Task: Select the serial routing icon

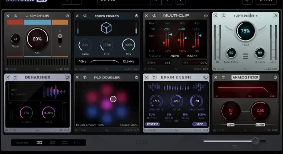Action: 39,142
